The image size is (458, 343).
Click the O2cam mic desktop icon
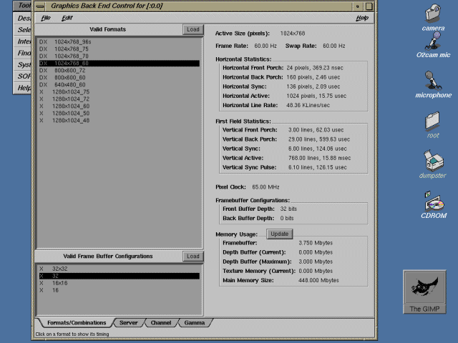click(x=433, y=44)
